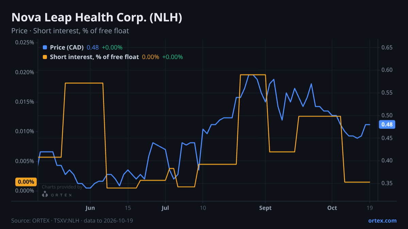Click the 'Charts provided by' caption
The height and width of the screenshot is (229, 408).
click(x=62, y=187)
